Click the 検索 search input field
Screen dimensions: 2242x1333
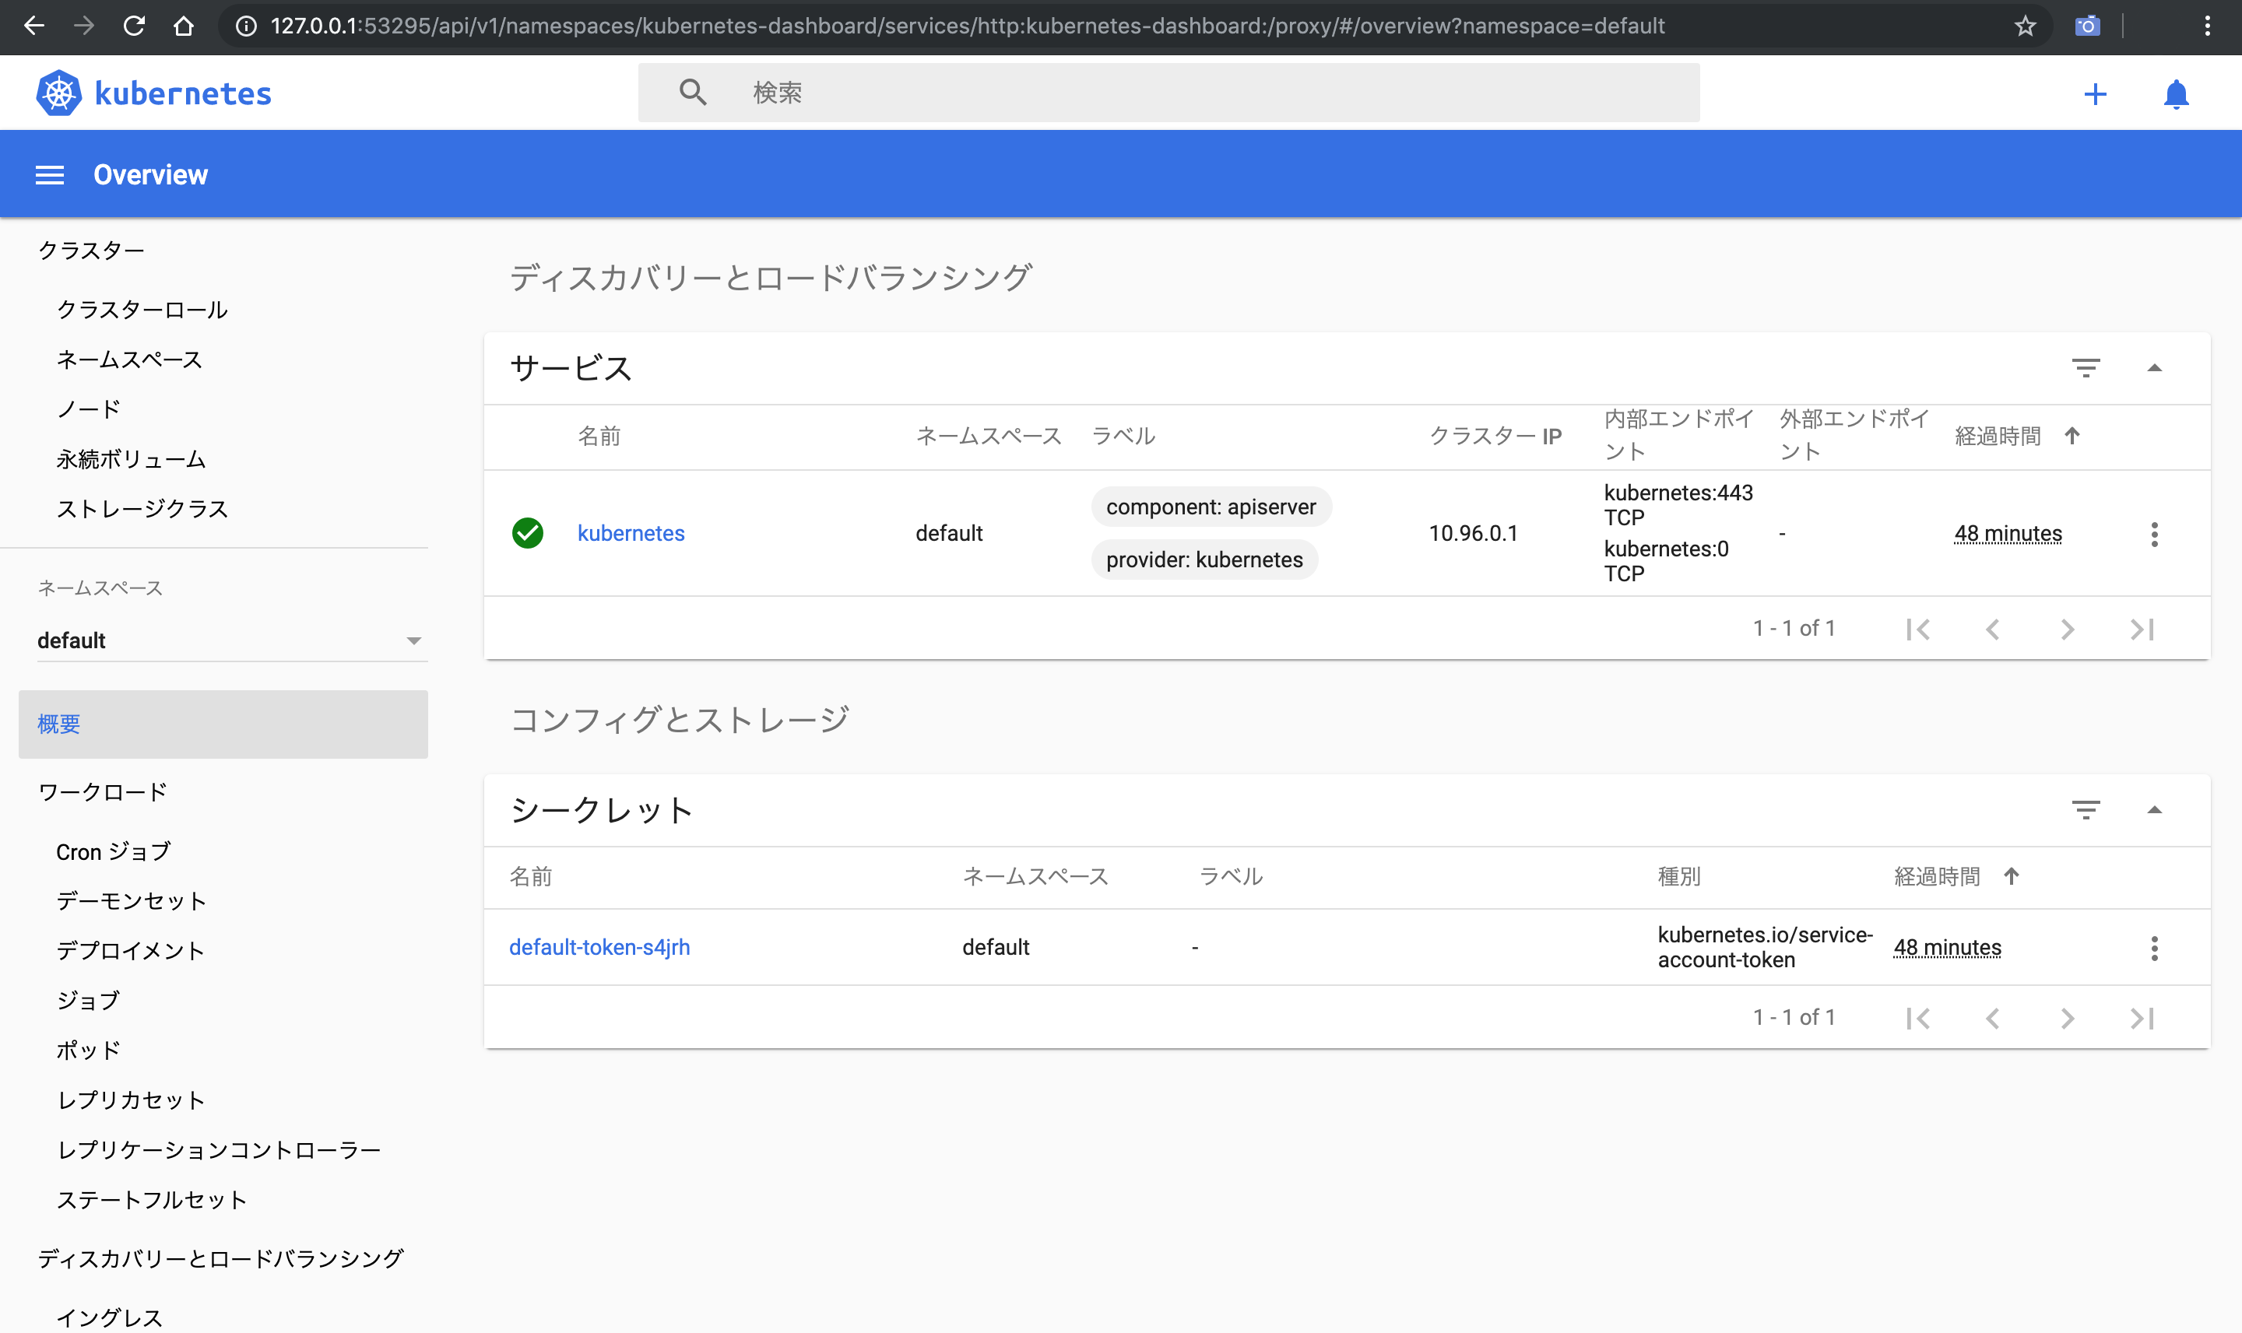tap(1168, 92)
